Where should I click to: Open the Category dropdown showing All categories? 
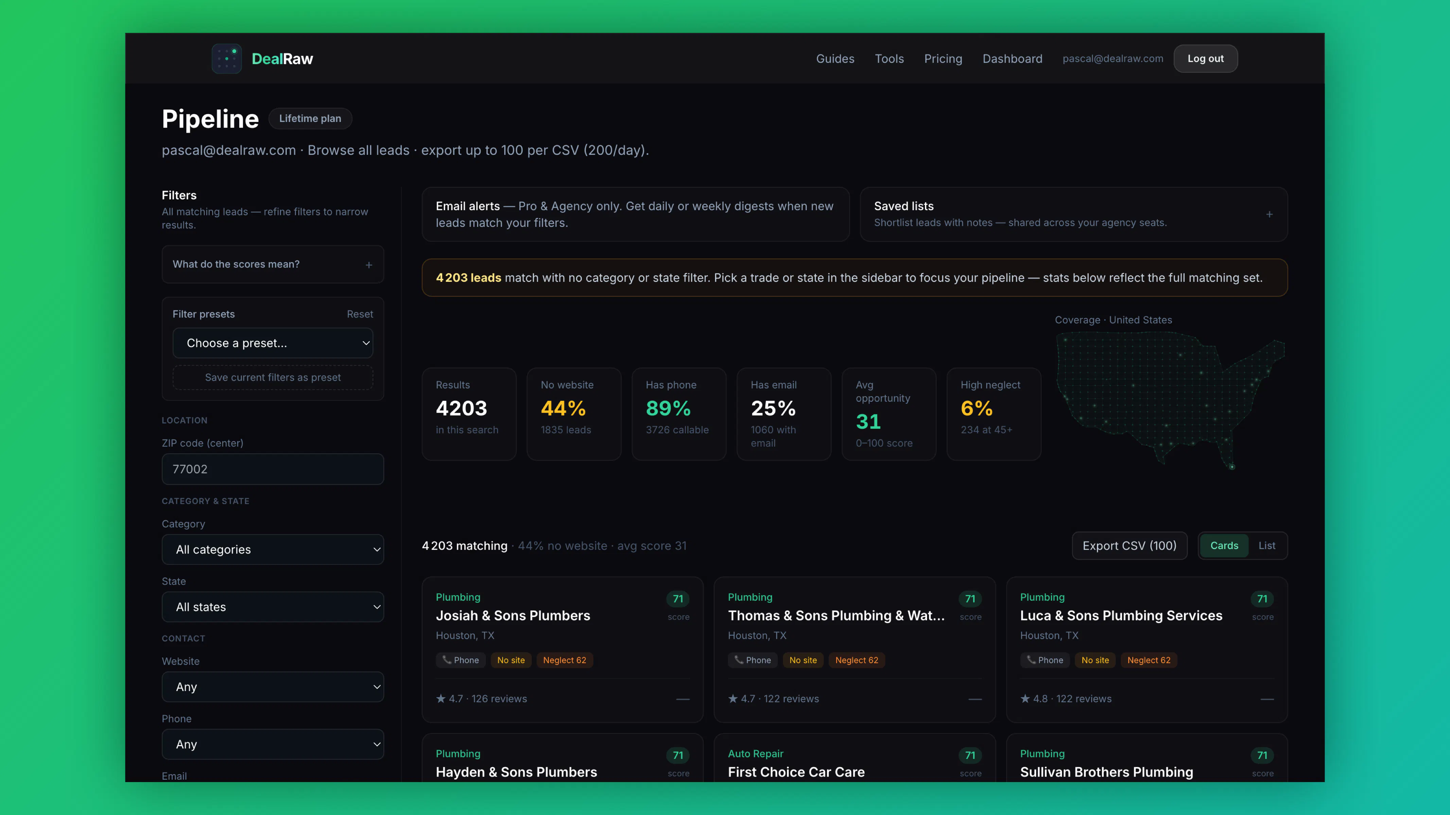click(x=273, y=549)
